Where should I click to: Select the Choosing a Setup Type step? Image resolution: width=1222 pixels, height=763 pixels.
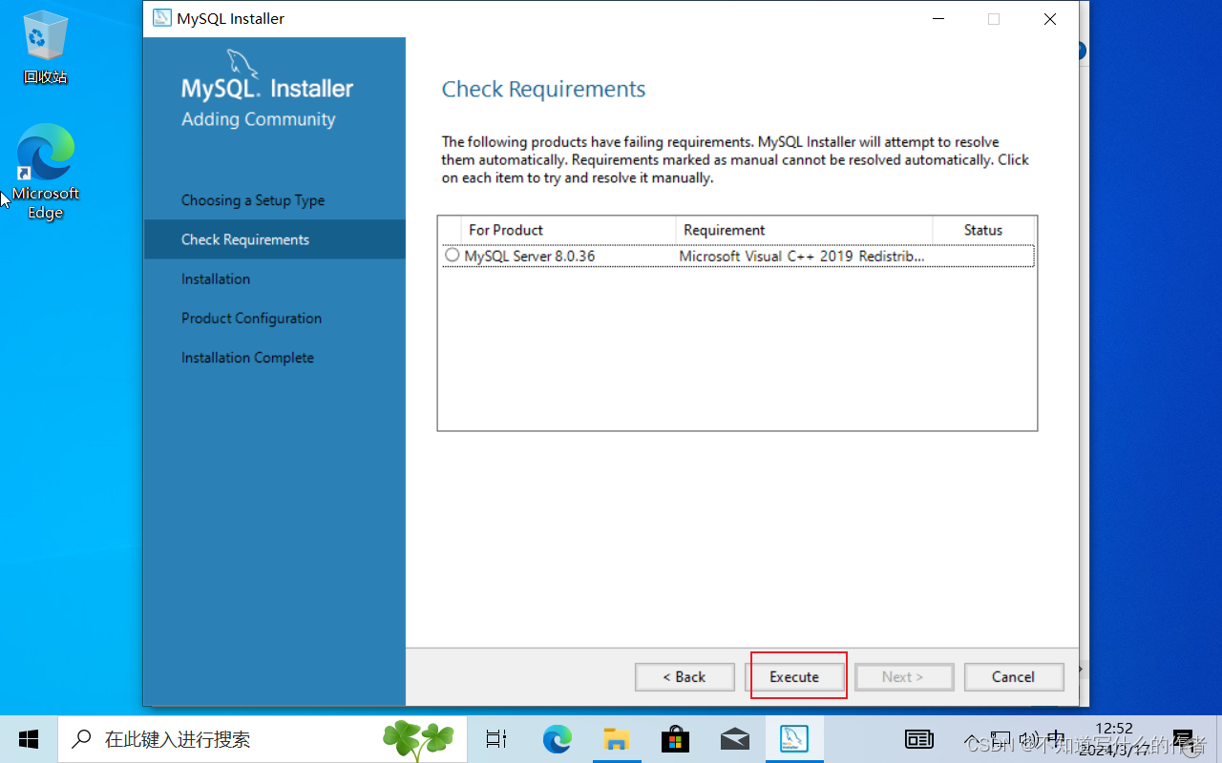253,200
